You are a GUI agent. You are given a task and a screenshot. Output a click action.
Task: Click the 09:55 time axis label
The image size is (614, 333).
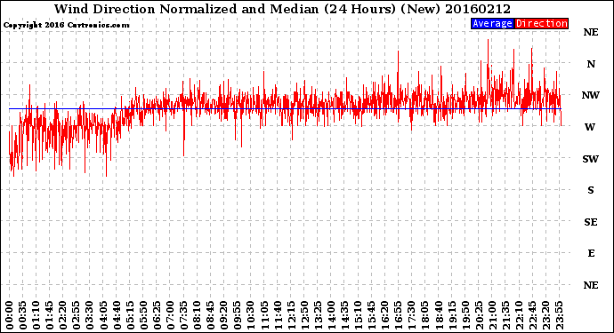point(238,315)
